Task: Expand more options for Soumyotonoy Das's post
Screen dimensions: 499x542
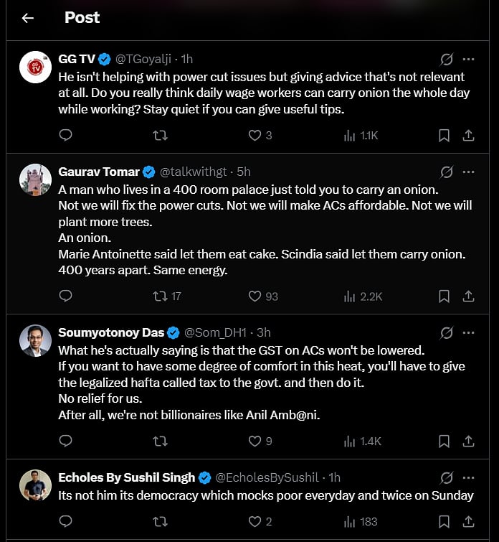Action: 468,332
